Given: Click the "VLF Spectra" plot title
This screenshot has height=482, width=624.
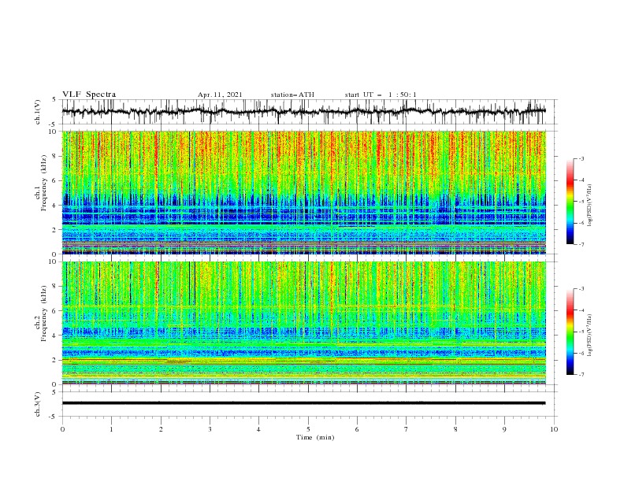Looking at the screenshot, I should click(89, 95).
